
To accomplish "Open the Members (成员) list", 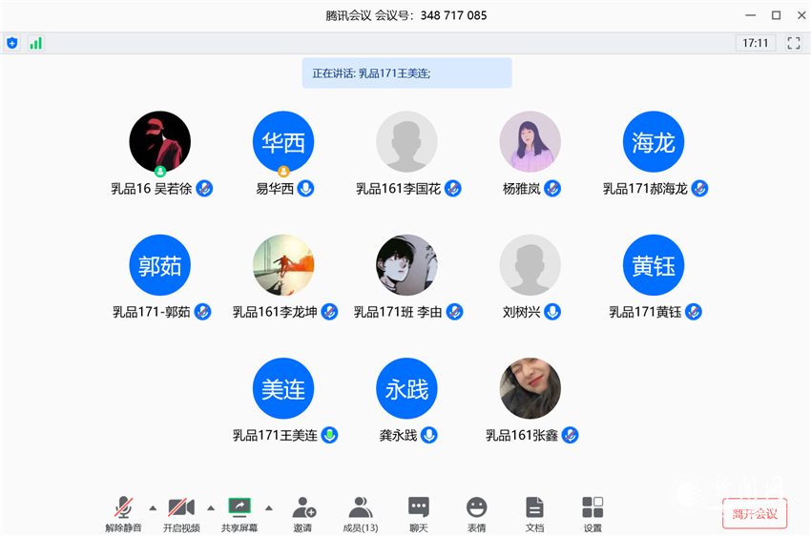I will click(x=361, y=512).
